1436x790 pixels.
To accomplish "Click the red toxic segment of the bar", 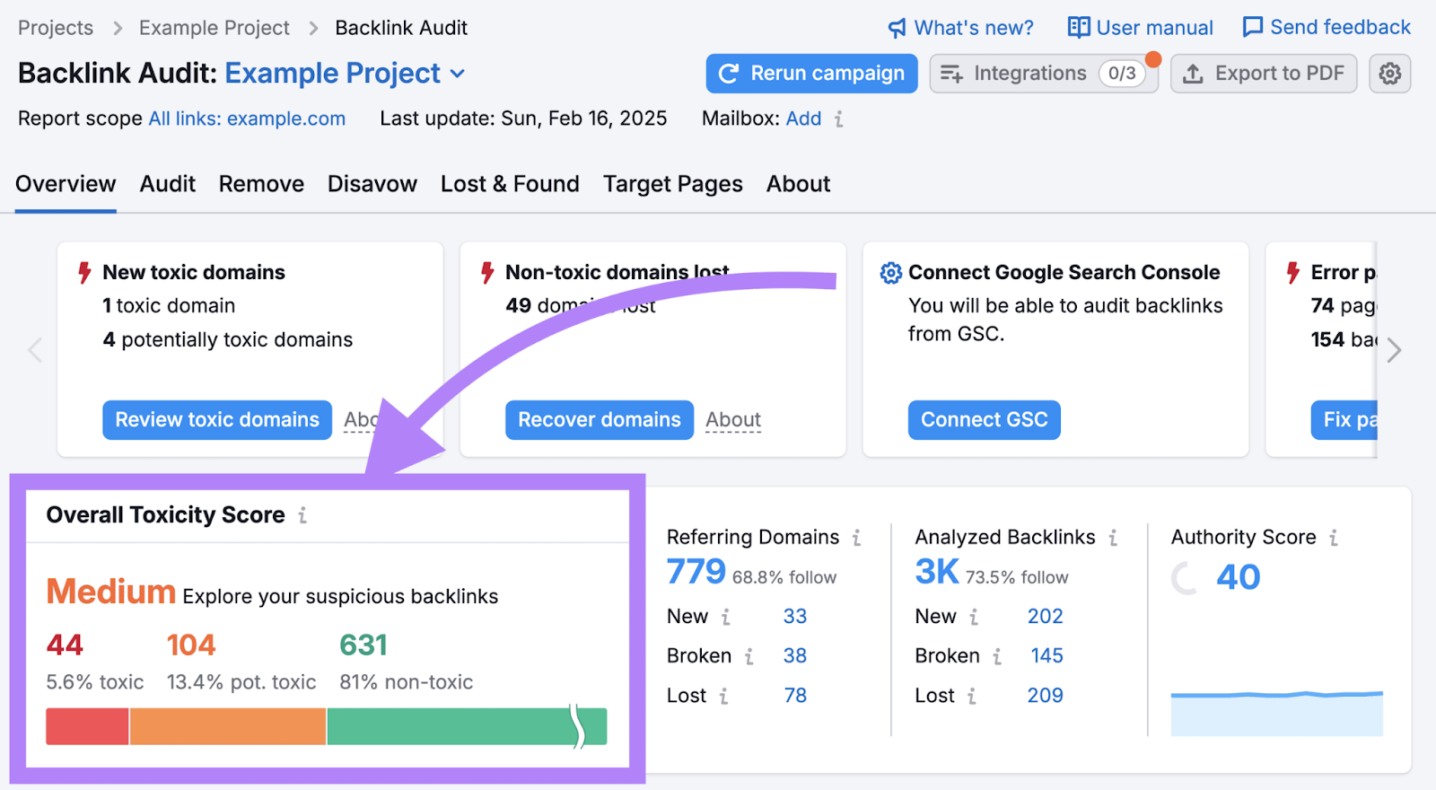I will click(x=87, y=726).
